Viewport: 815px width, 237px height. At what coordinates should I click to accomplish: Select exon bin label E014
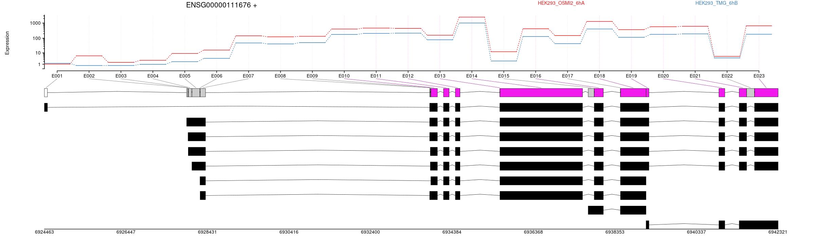[472, 76]
